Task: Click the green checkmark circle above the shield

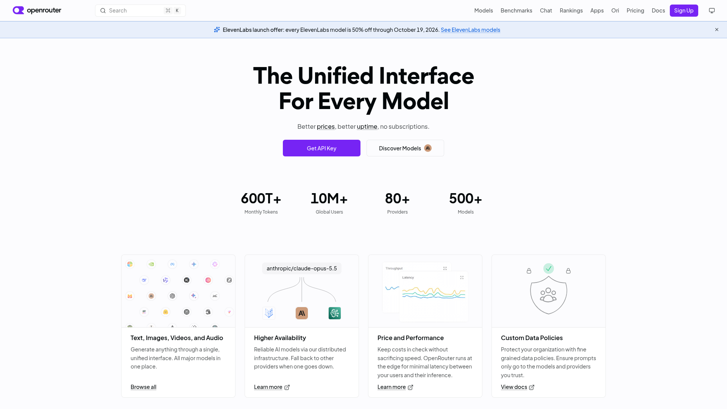Action: pos(549,269)
